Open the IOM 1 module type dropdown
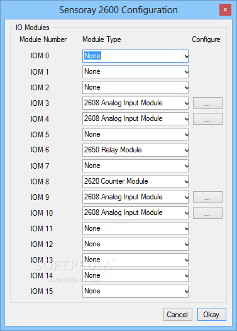The height and width of the screenshot is (331, 237). point(135,71)
